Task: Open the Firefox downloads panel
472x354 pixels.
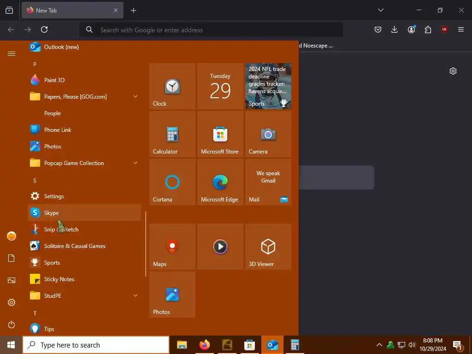Action: coord(395,29)
